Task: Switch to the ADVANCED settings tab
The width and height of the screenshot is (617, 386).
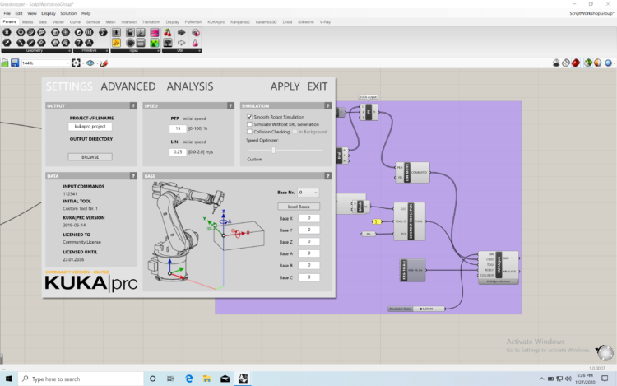Action: [128, 86]
